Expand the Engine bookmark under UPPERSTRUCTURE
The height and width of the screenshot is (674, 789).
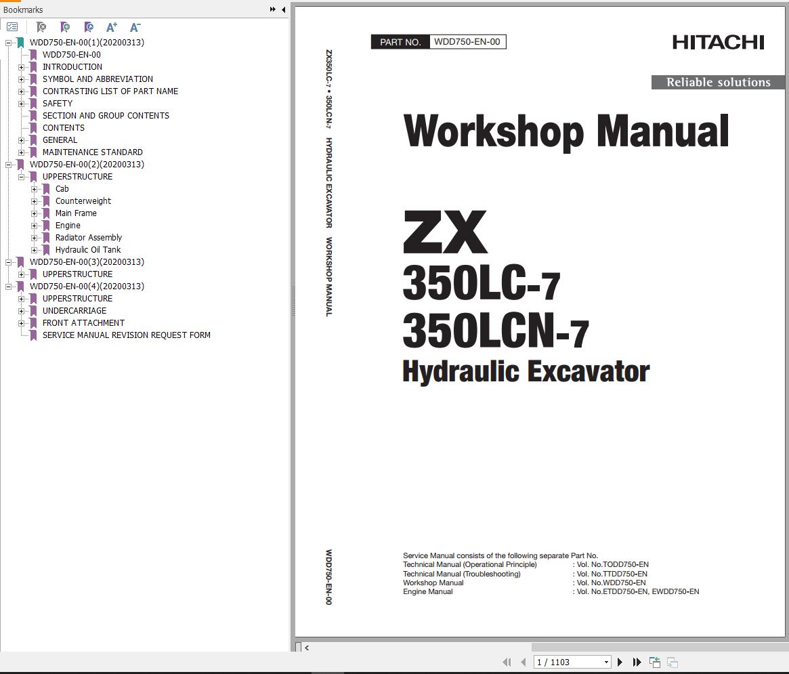35,225
